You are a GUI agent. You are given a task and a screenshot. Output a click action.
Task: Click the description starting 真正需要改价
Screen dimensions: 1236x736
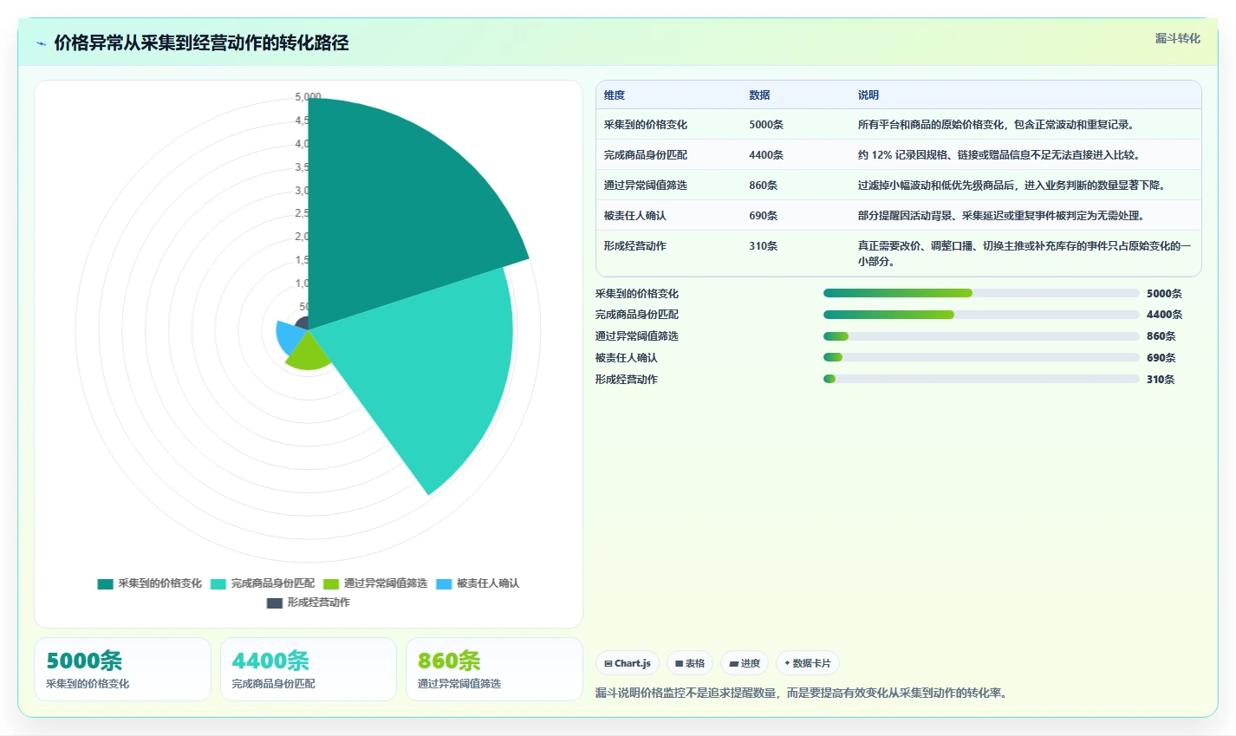coord(1025,254)
